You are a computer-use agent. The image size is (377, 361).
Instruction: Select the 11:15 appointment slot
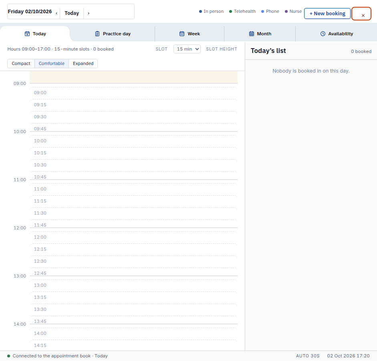(134, 202)
